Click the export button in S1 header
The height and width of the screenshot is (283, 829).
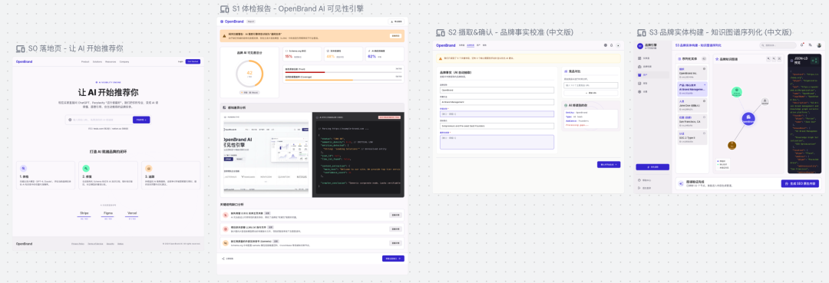397,21
